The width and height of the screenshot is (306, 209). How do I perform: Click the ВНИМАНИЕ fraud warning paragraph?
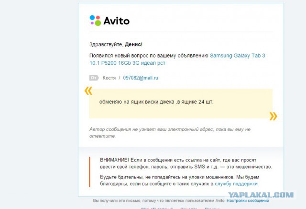(186, 163)
